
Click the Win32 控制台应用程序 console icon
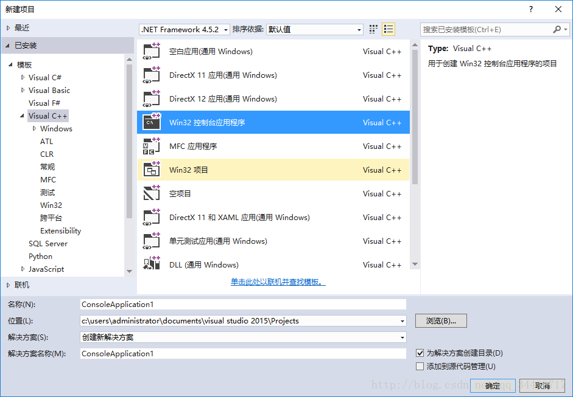pos(151,122)
